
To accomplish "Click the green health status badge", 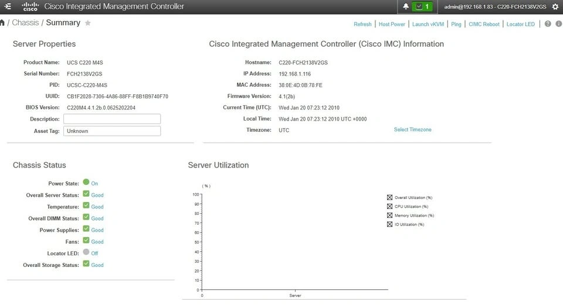I will coord(423,6).
